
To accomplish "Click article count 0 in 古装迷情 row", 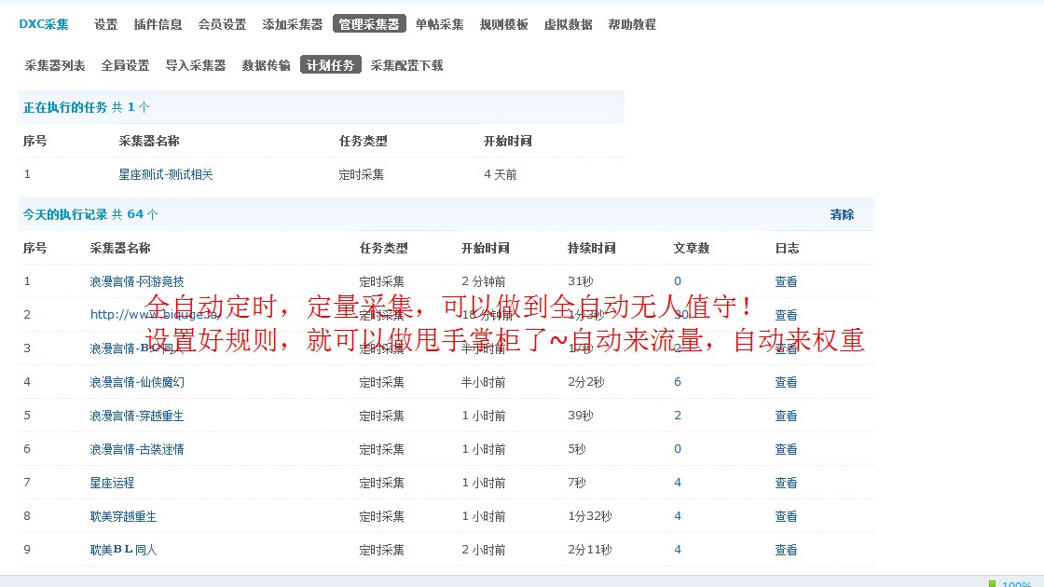I will click(x=678, y=448).
